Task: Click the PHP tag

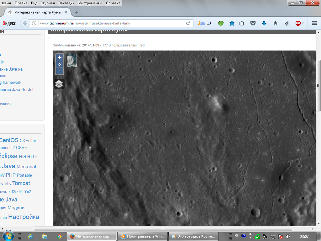Action: point(11,175)
